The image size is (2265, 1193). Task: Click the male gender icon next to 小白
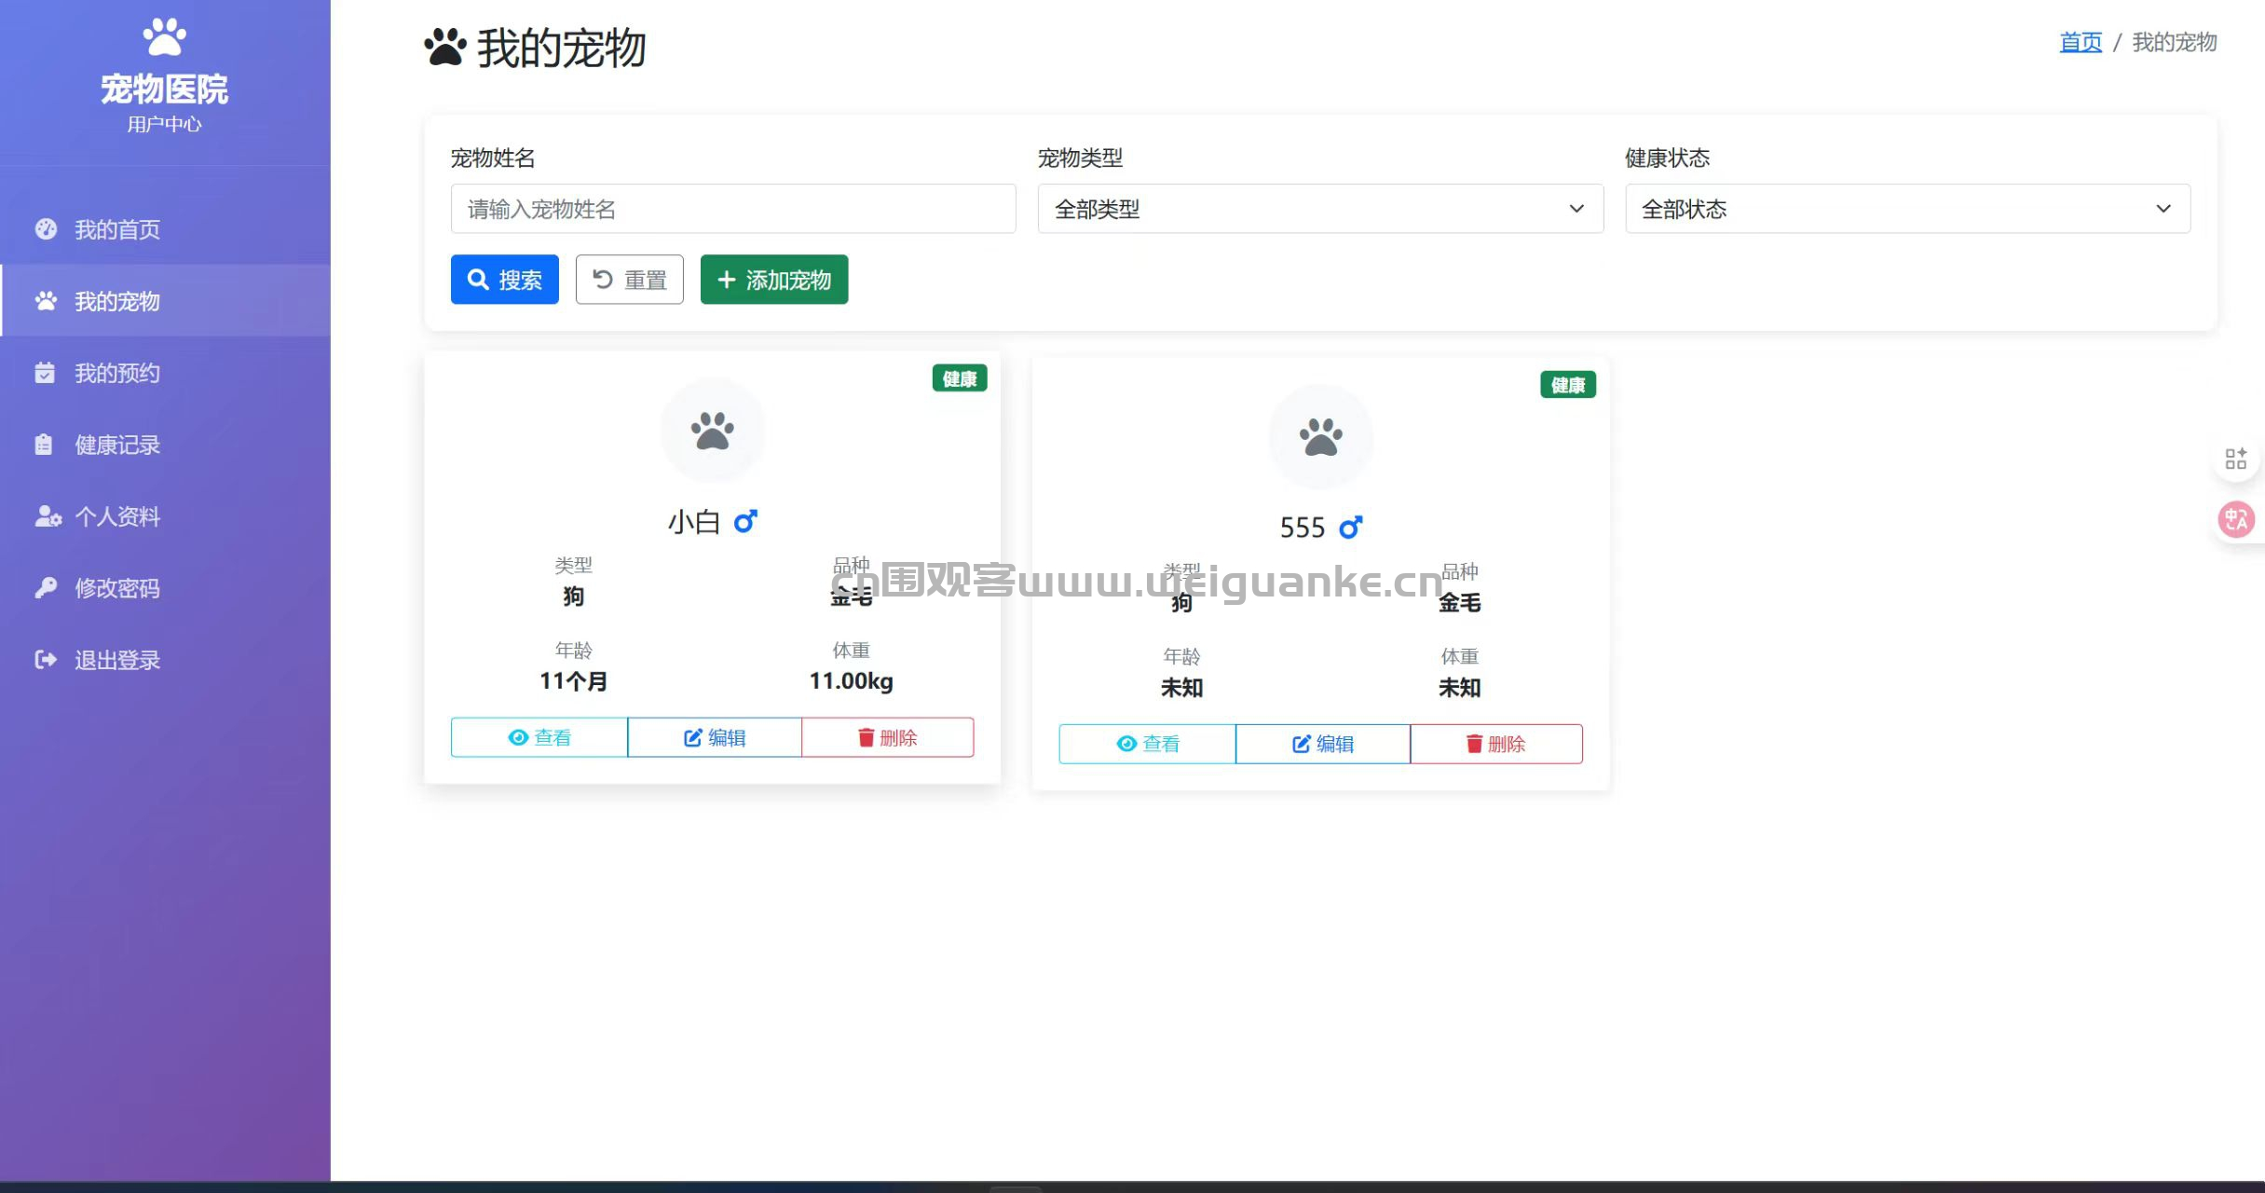(x=745, y=521)
